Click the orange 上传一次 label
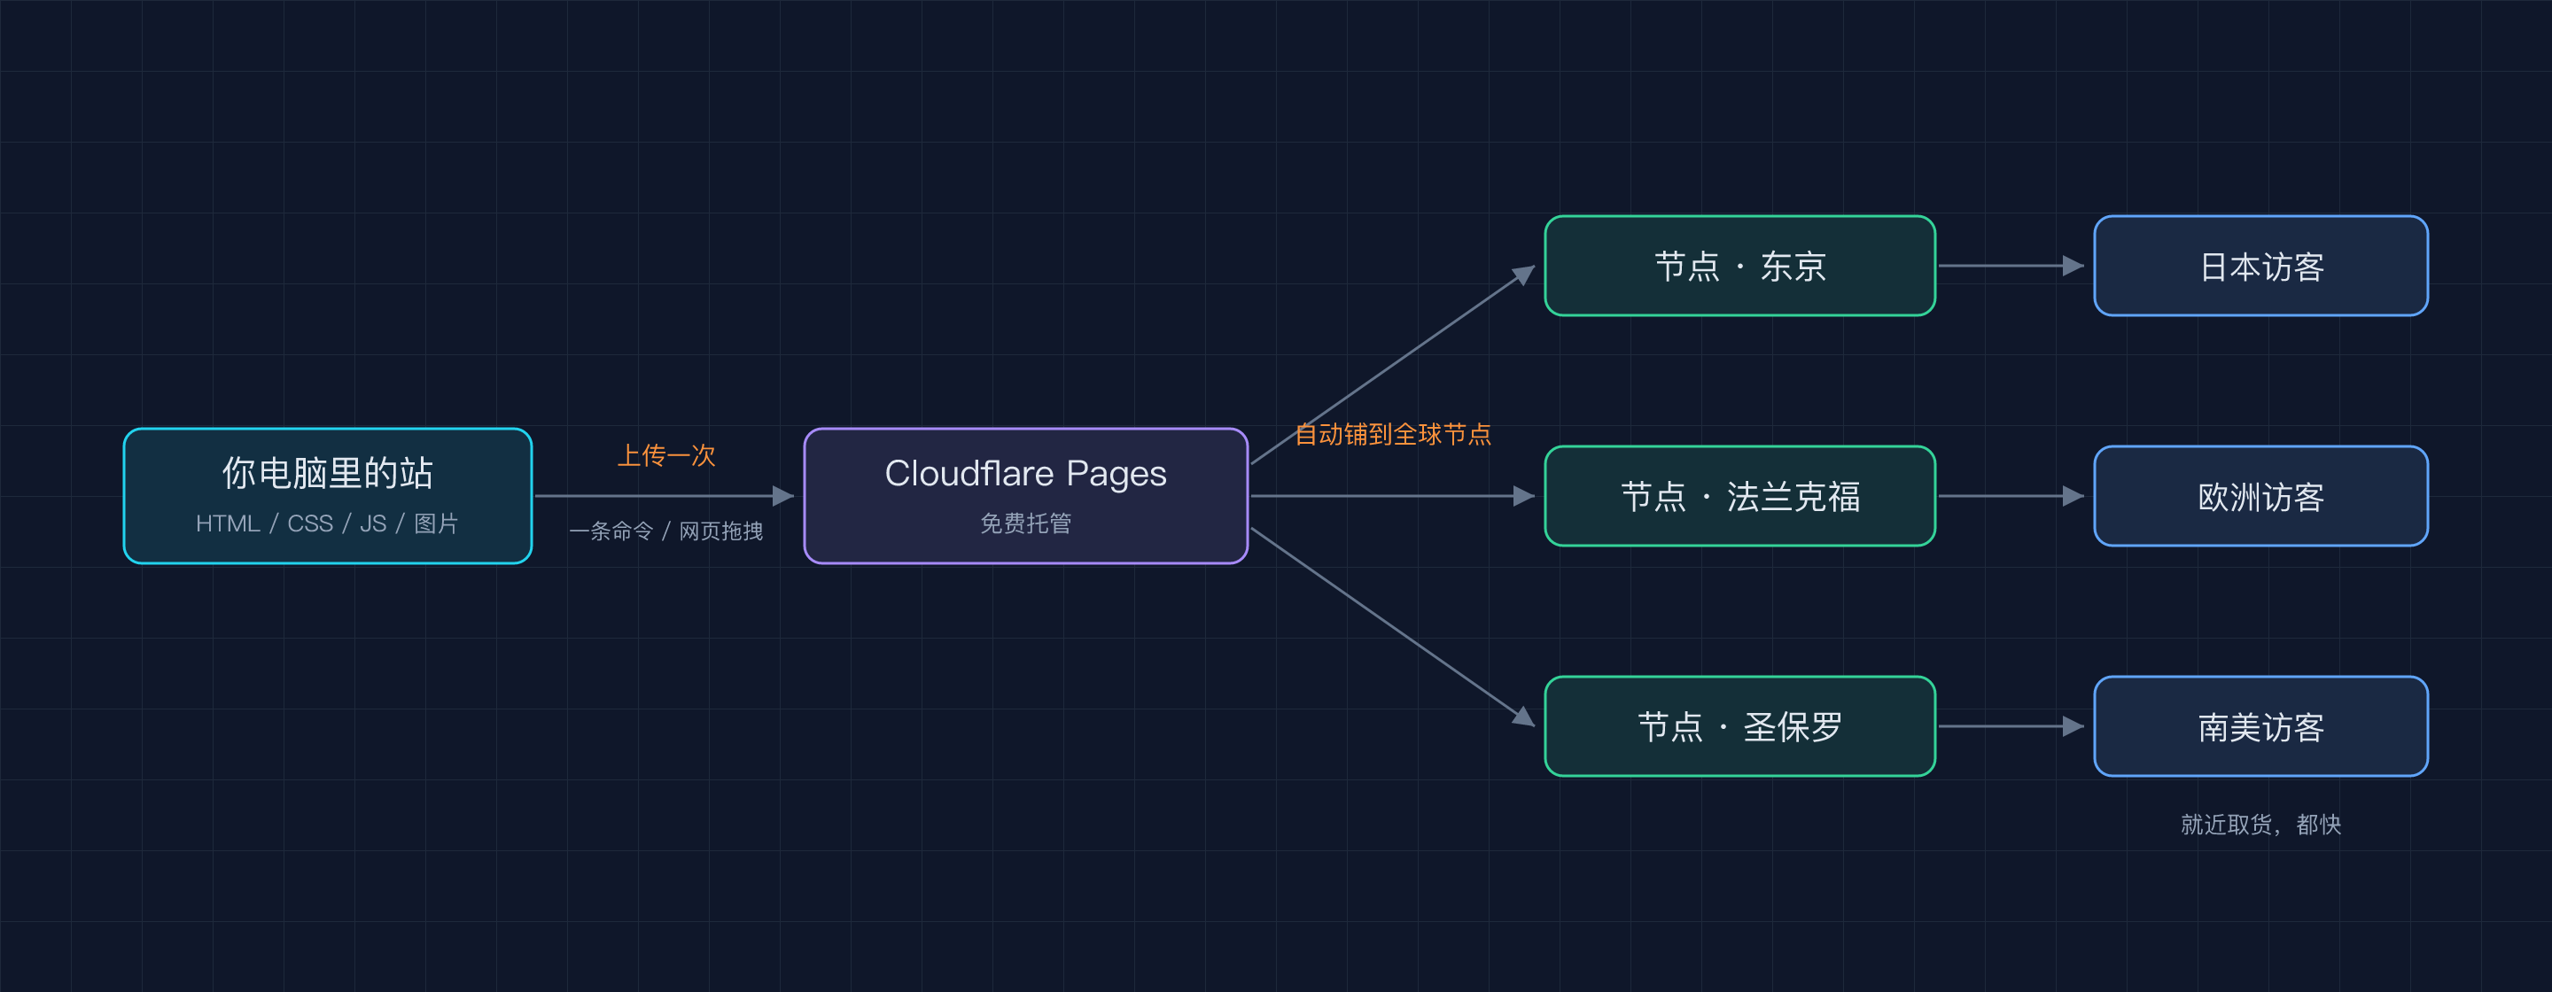This screenshot has height=992, width=2552. pos(665,455)
